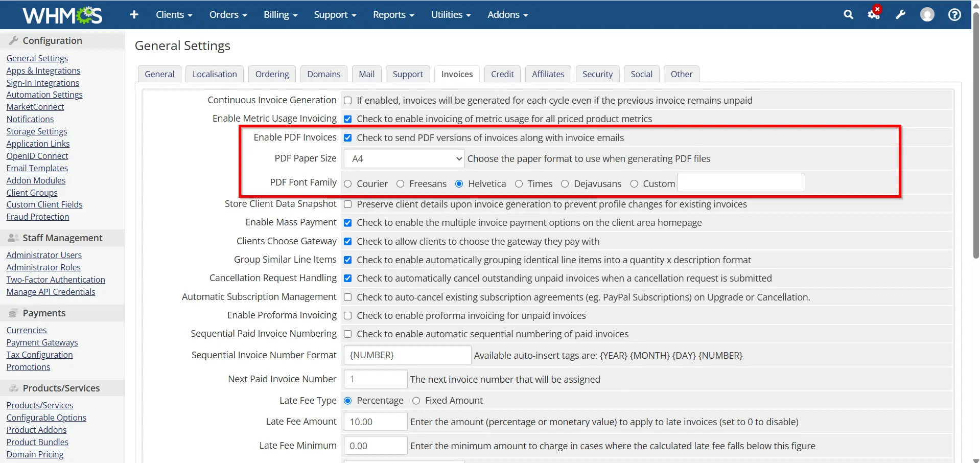The width and height of the screenshot is (980, 463).
Task: Click the Sequential Invoice Number Format field
Action: pyautogui.click(x=407, y=355)
